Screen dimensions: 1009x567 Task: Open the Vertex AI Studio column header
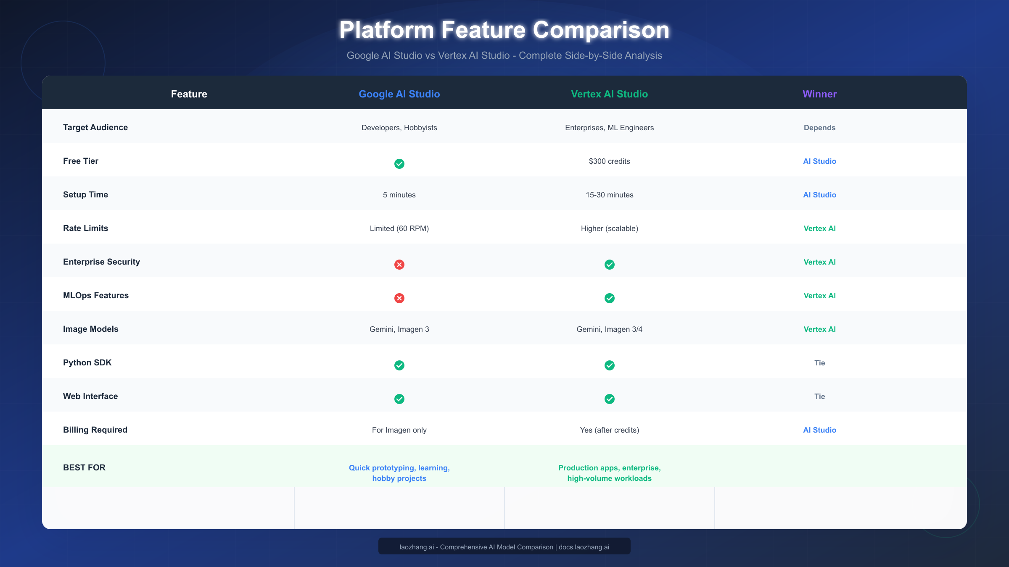pos(609,94)
